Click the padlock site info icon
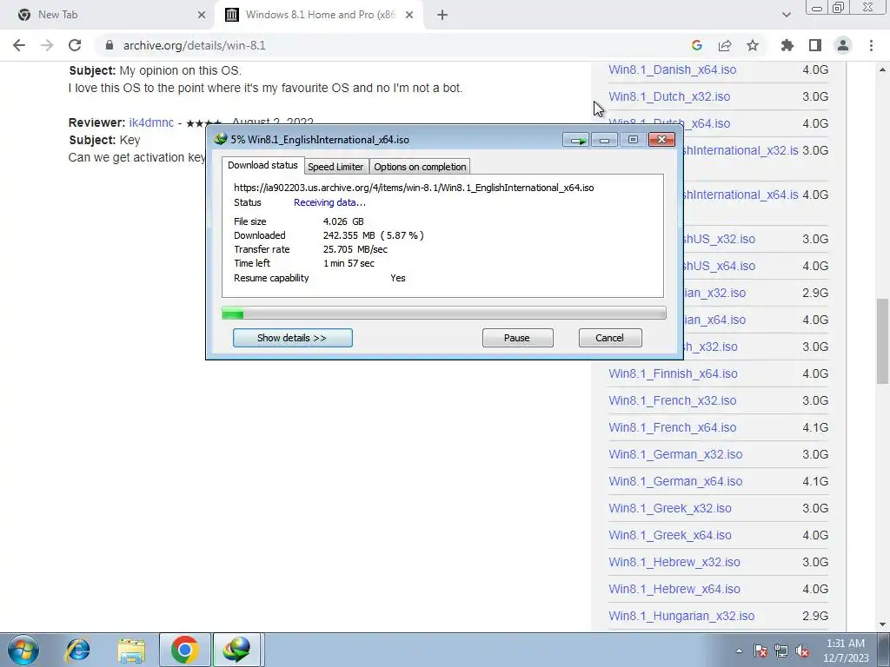This screenshot has width=890, height=667. (x=110, y=45)
